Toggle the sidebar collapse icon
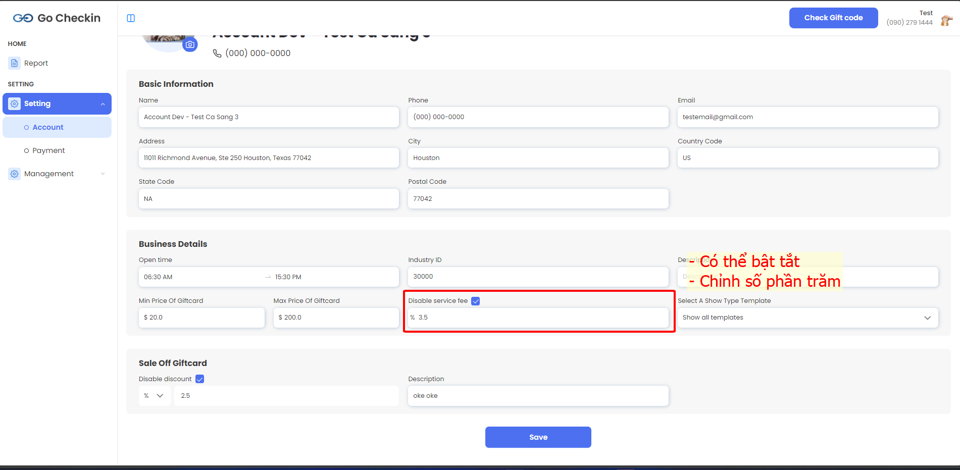 pos(131,18)
